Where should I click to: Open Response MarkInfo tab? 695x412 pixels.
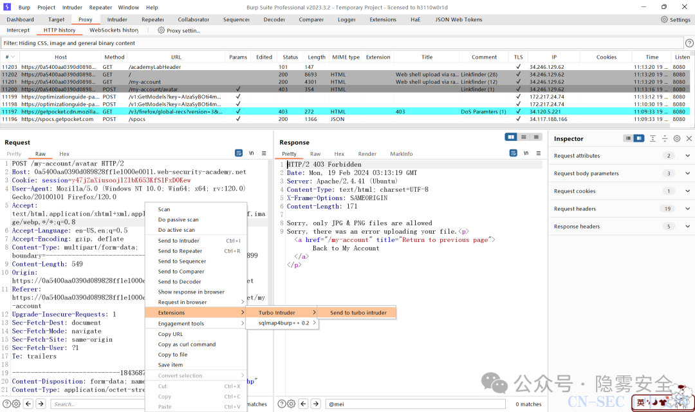[x=401, y=154]
